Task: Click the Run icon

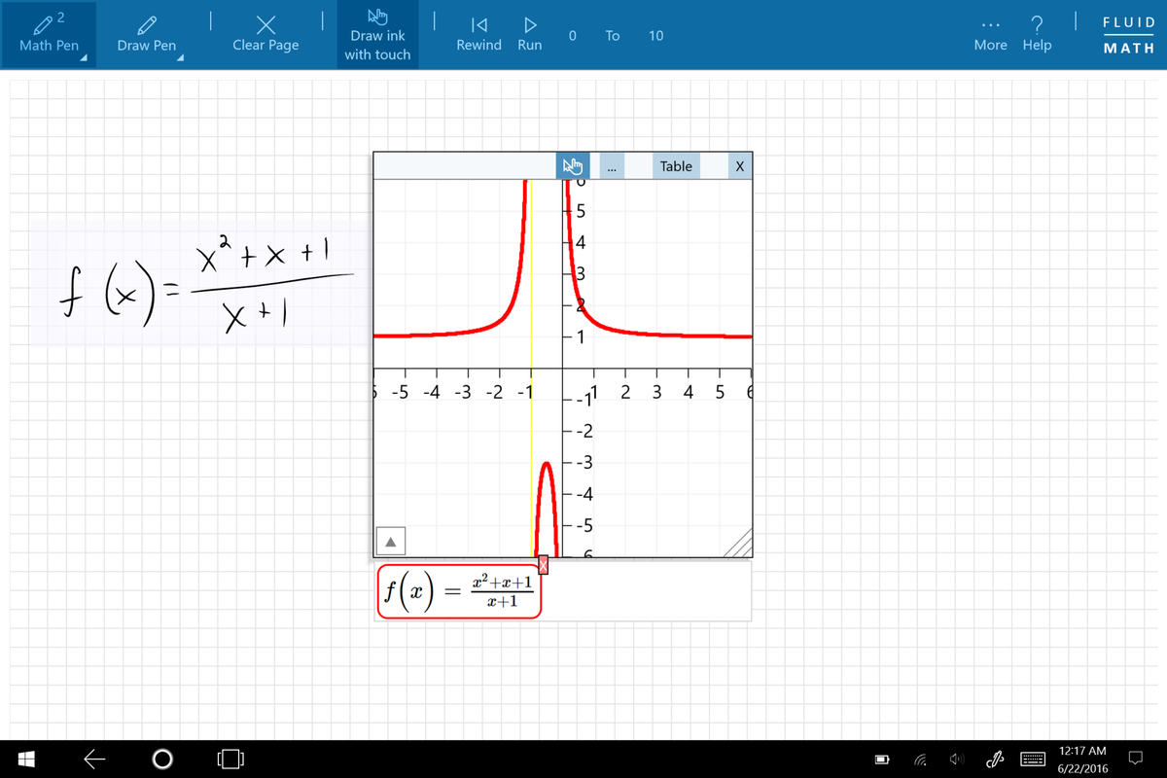Action: pyautogui.click(x=529, y=25)
